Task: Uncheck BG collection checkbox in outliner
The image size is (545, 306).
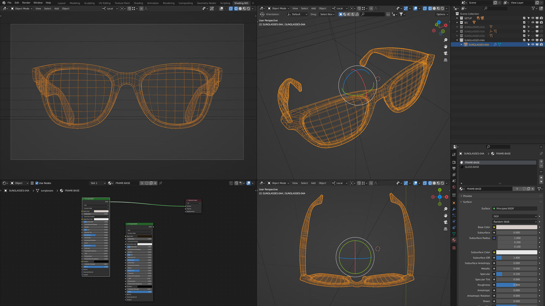Action: (524, 22)
